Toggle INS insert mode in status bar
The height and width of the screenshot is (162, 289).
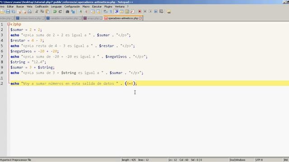point(286,160)
